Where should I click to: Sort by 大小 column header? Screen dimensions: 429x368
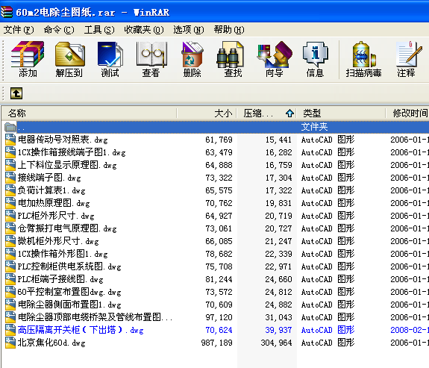click(x=207, y=113)
